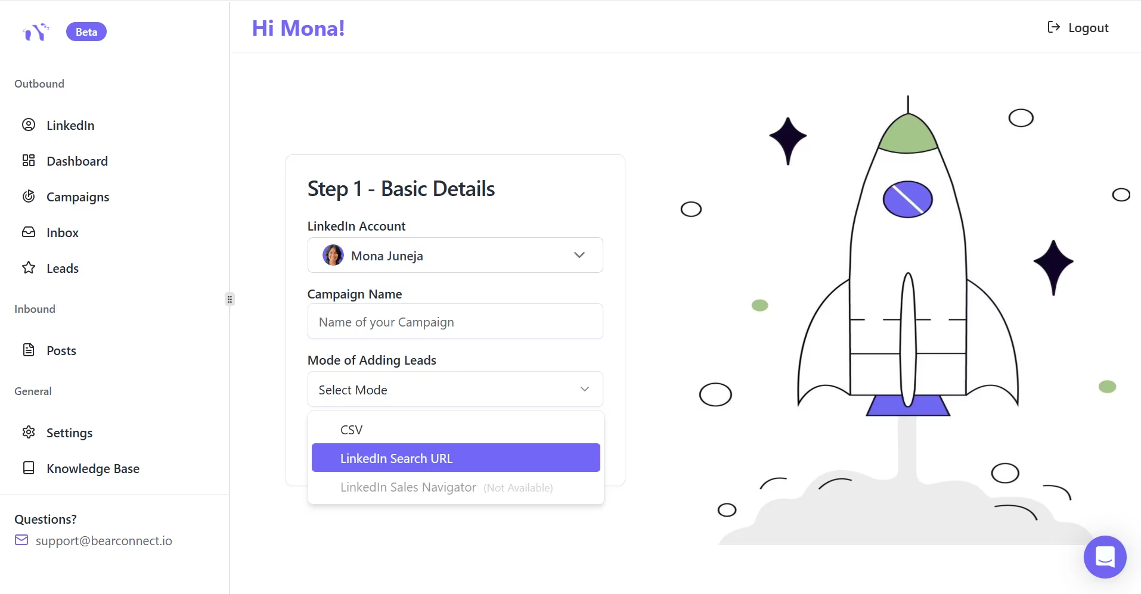Click the support@bearconnect.io email link
The width and height of the screenshot is (1141, 594).
[104, 541]
